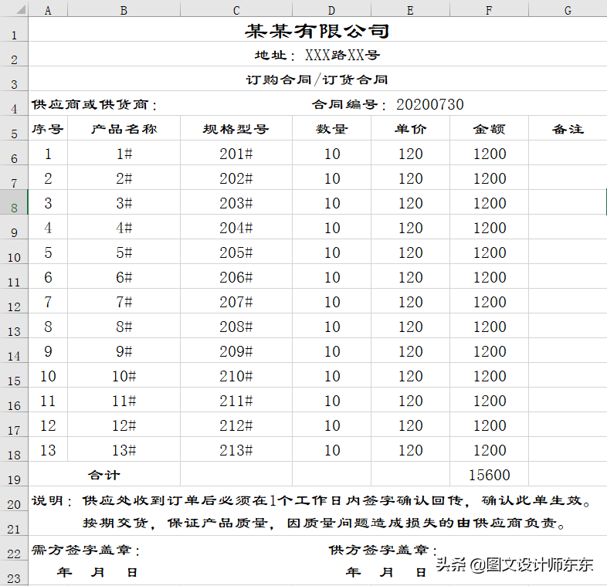
Task: Click the total amount 15600
Action: (x=490, y=474)
